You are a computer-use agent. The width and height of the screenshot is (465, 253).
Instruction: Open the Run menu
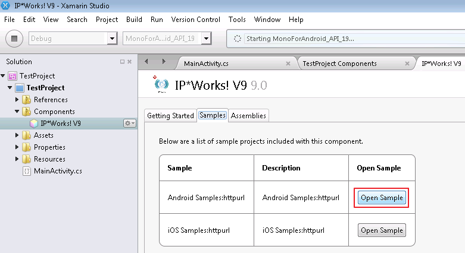click(x=157, y=20)
